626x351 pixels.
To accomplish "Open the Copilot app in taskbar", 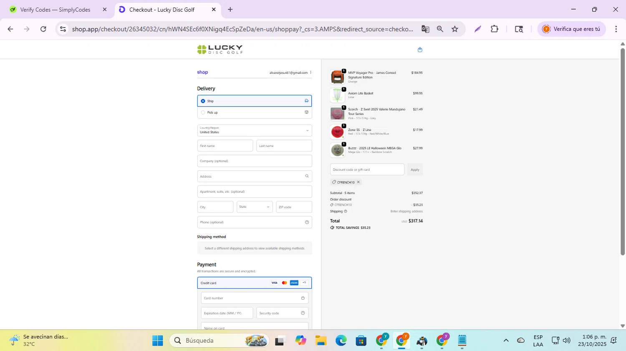I will coord(300,341).
